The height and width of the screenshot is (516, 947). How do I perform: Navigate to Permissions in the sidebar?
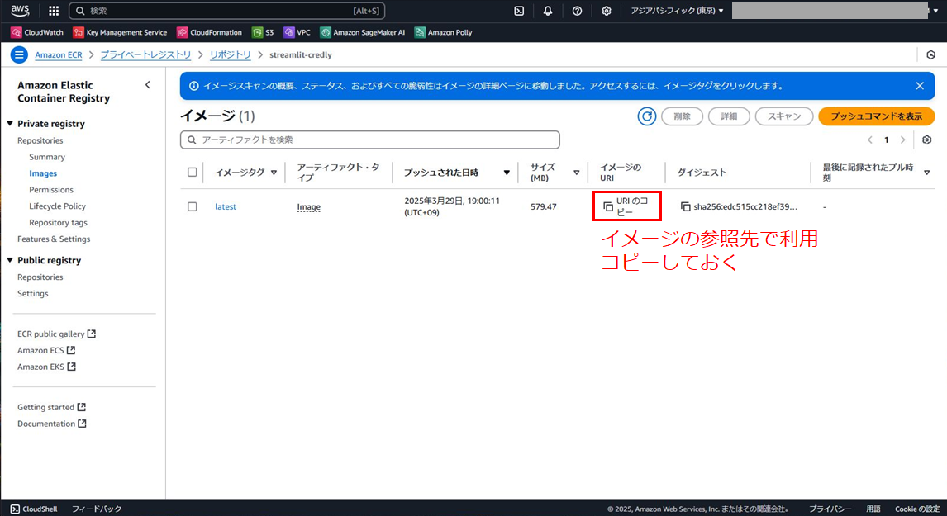[51, 189]
